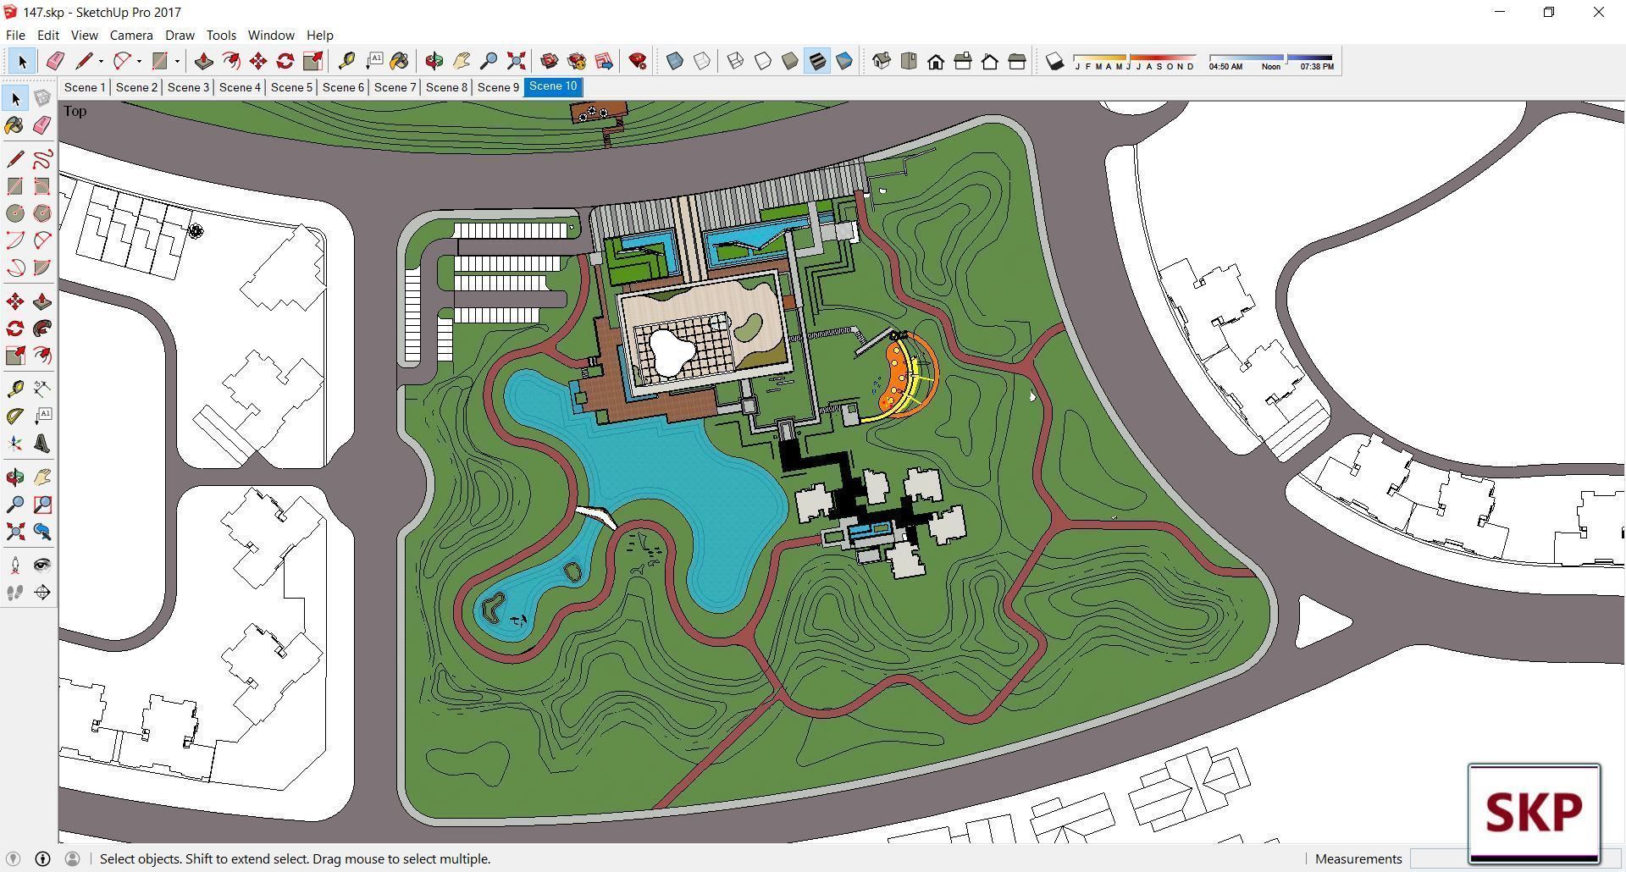Select the Axes tool in the left palette
This screenshot has width=1626, height=872.
click(x=15, y=444)
